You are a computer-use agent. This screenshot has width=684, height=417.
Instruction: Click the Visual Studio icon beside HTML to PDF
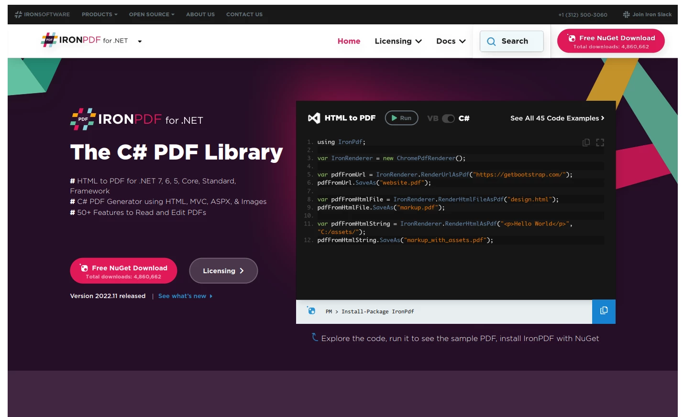314,118
